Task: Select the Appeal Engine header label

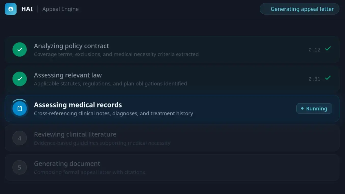Action: click(60, 9)
